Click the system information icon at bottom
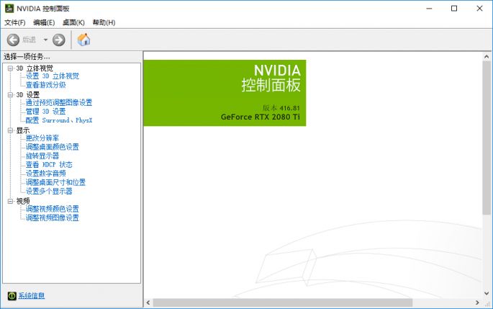This screenshot has height=309, width=493. 12,296
